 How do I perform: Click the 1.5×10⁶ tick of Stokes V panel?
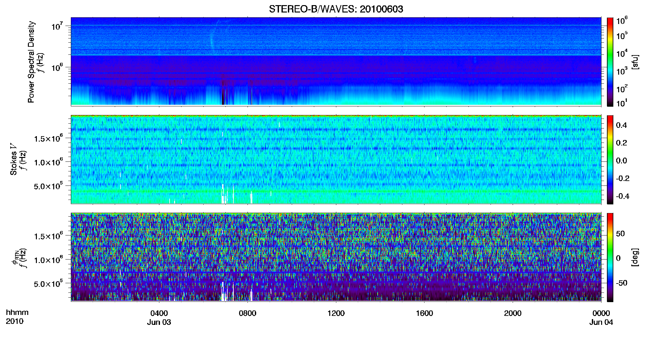pos(48,138)
